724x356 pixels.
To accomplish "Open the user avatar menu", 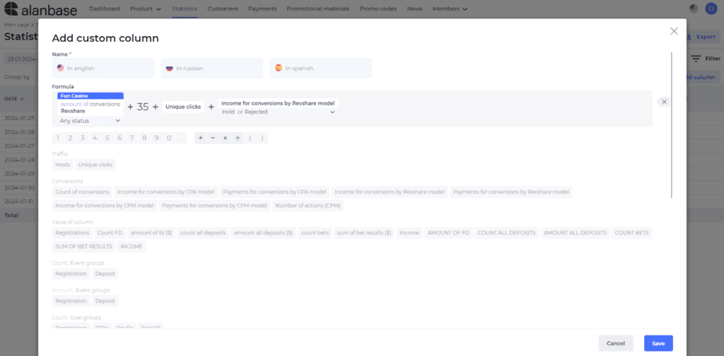I will click(x=711, y=8).
